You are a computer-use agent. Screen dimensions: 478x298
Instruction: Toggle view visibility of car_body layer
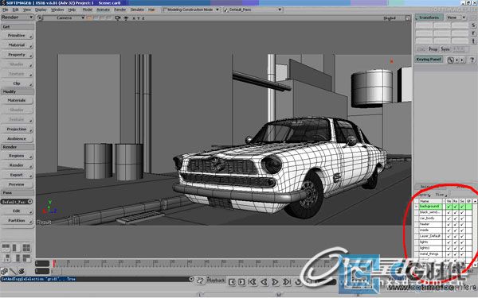point(449,219)
